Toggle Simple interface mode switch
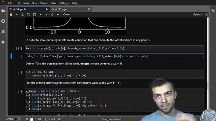 18,119
